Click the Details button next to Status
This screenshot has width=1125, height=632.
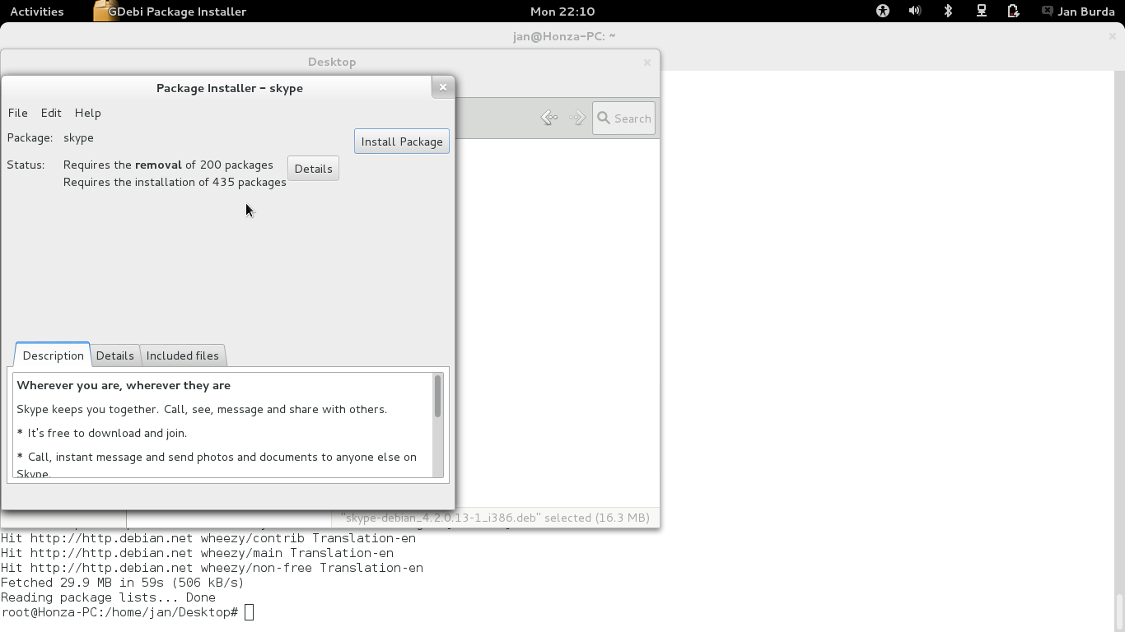313,169
